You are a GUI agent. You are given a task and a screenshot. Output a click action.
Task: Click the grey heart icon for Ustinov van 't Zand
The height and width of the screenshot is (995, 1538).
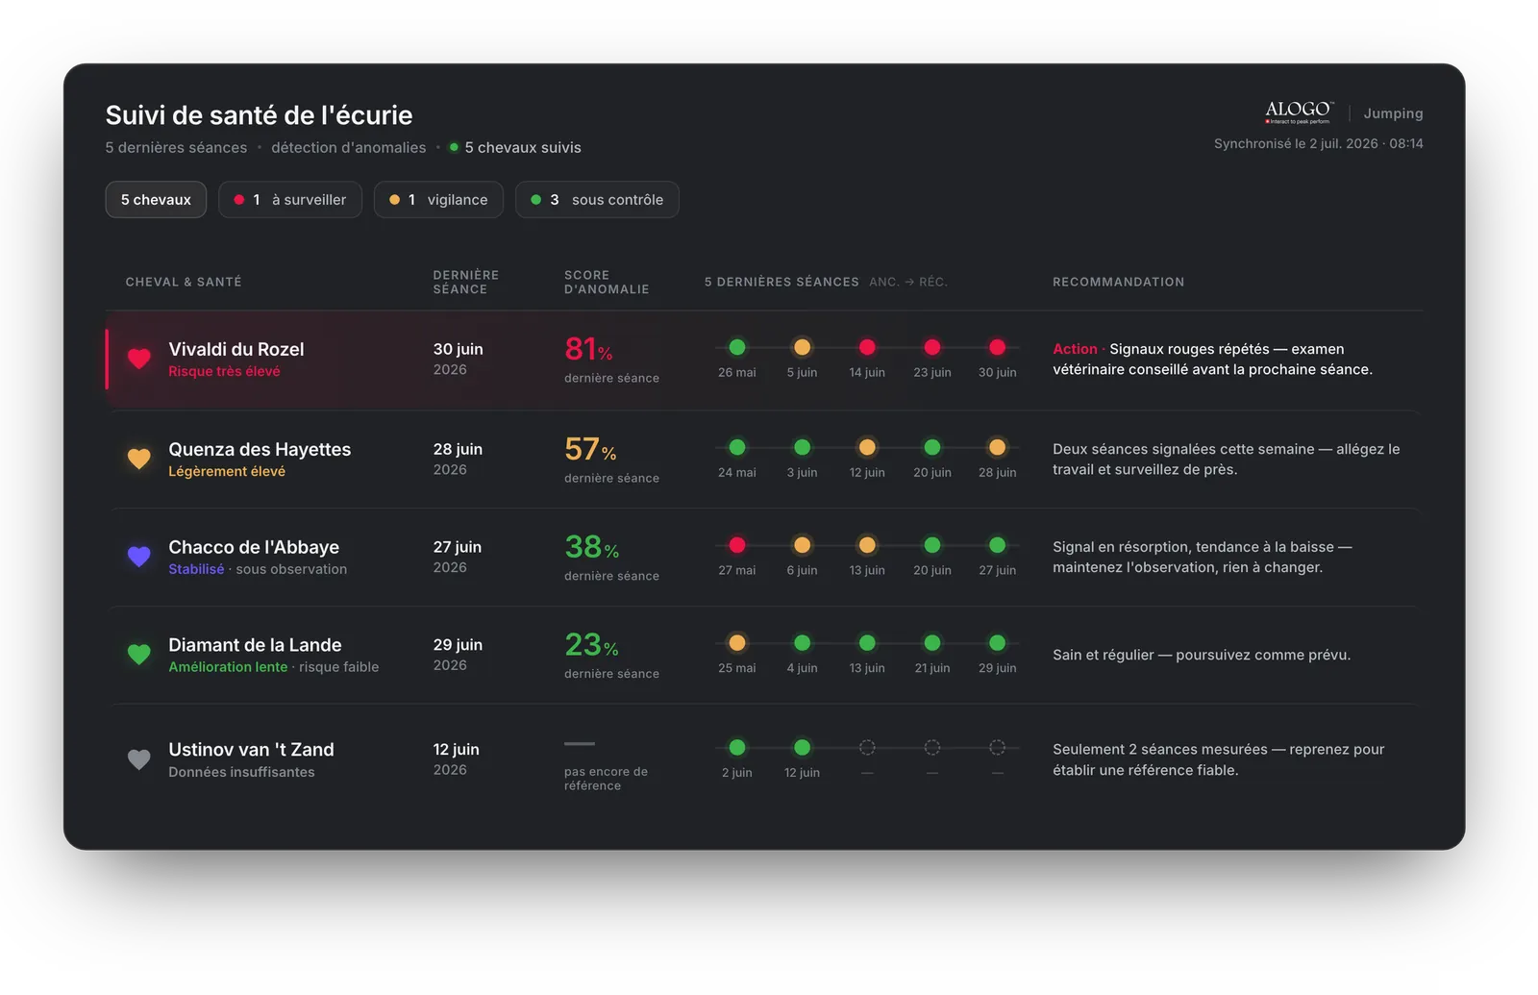click(139, 759)
